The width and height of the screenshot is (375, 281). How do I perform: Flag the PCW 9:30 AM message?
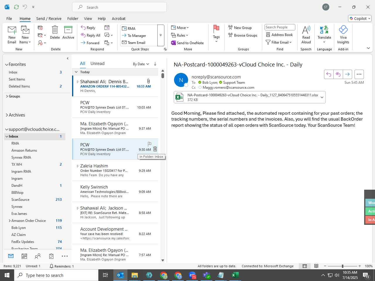[149, 144]
